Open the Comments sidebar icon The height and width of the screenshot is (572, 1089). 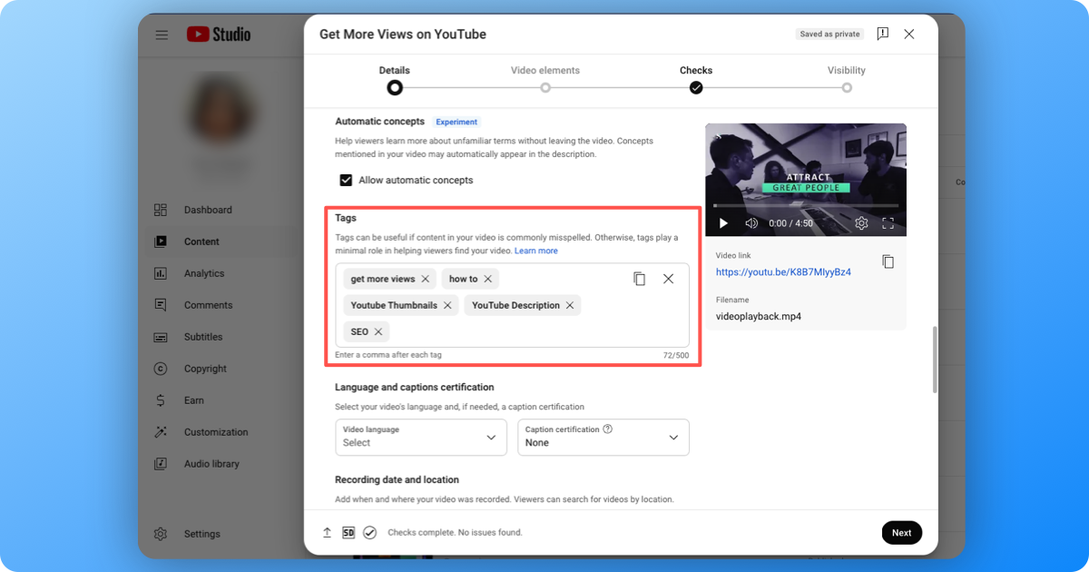pos(161,305)
